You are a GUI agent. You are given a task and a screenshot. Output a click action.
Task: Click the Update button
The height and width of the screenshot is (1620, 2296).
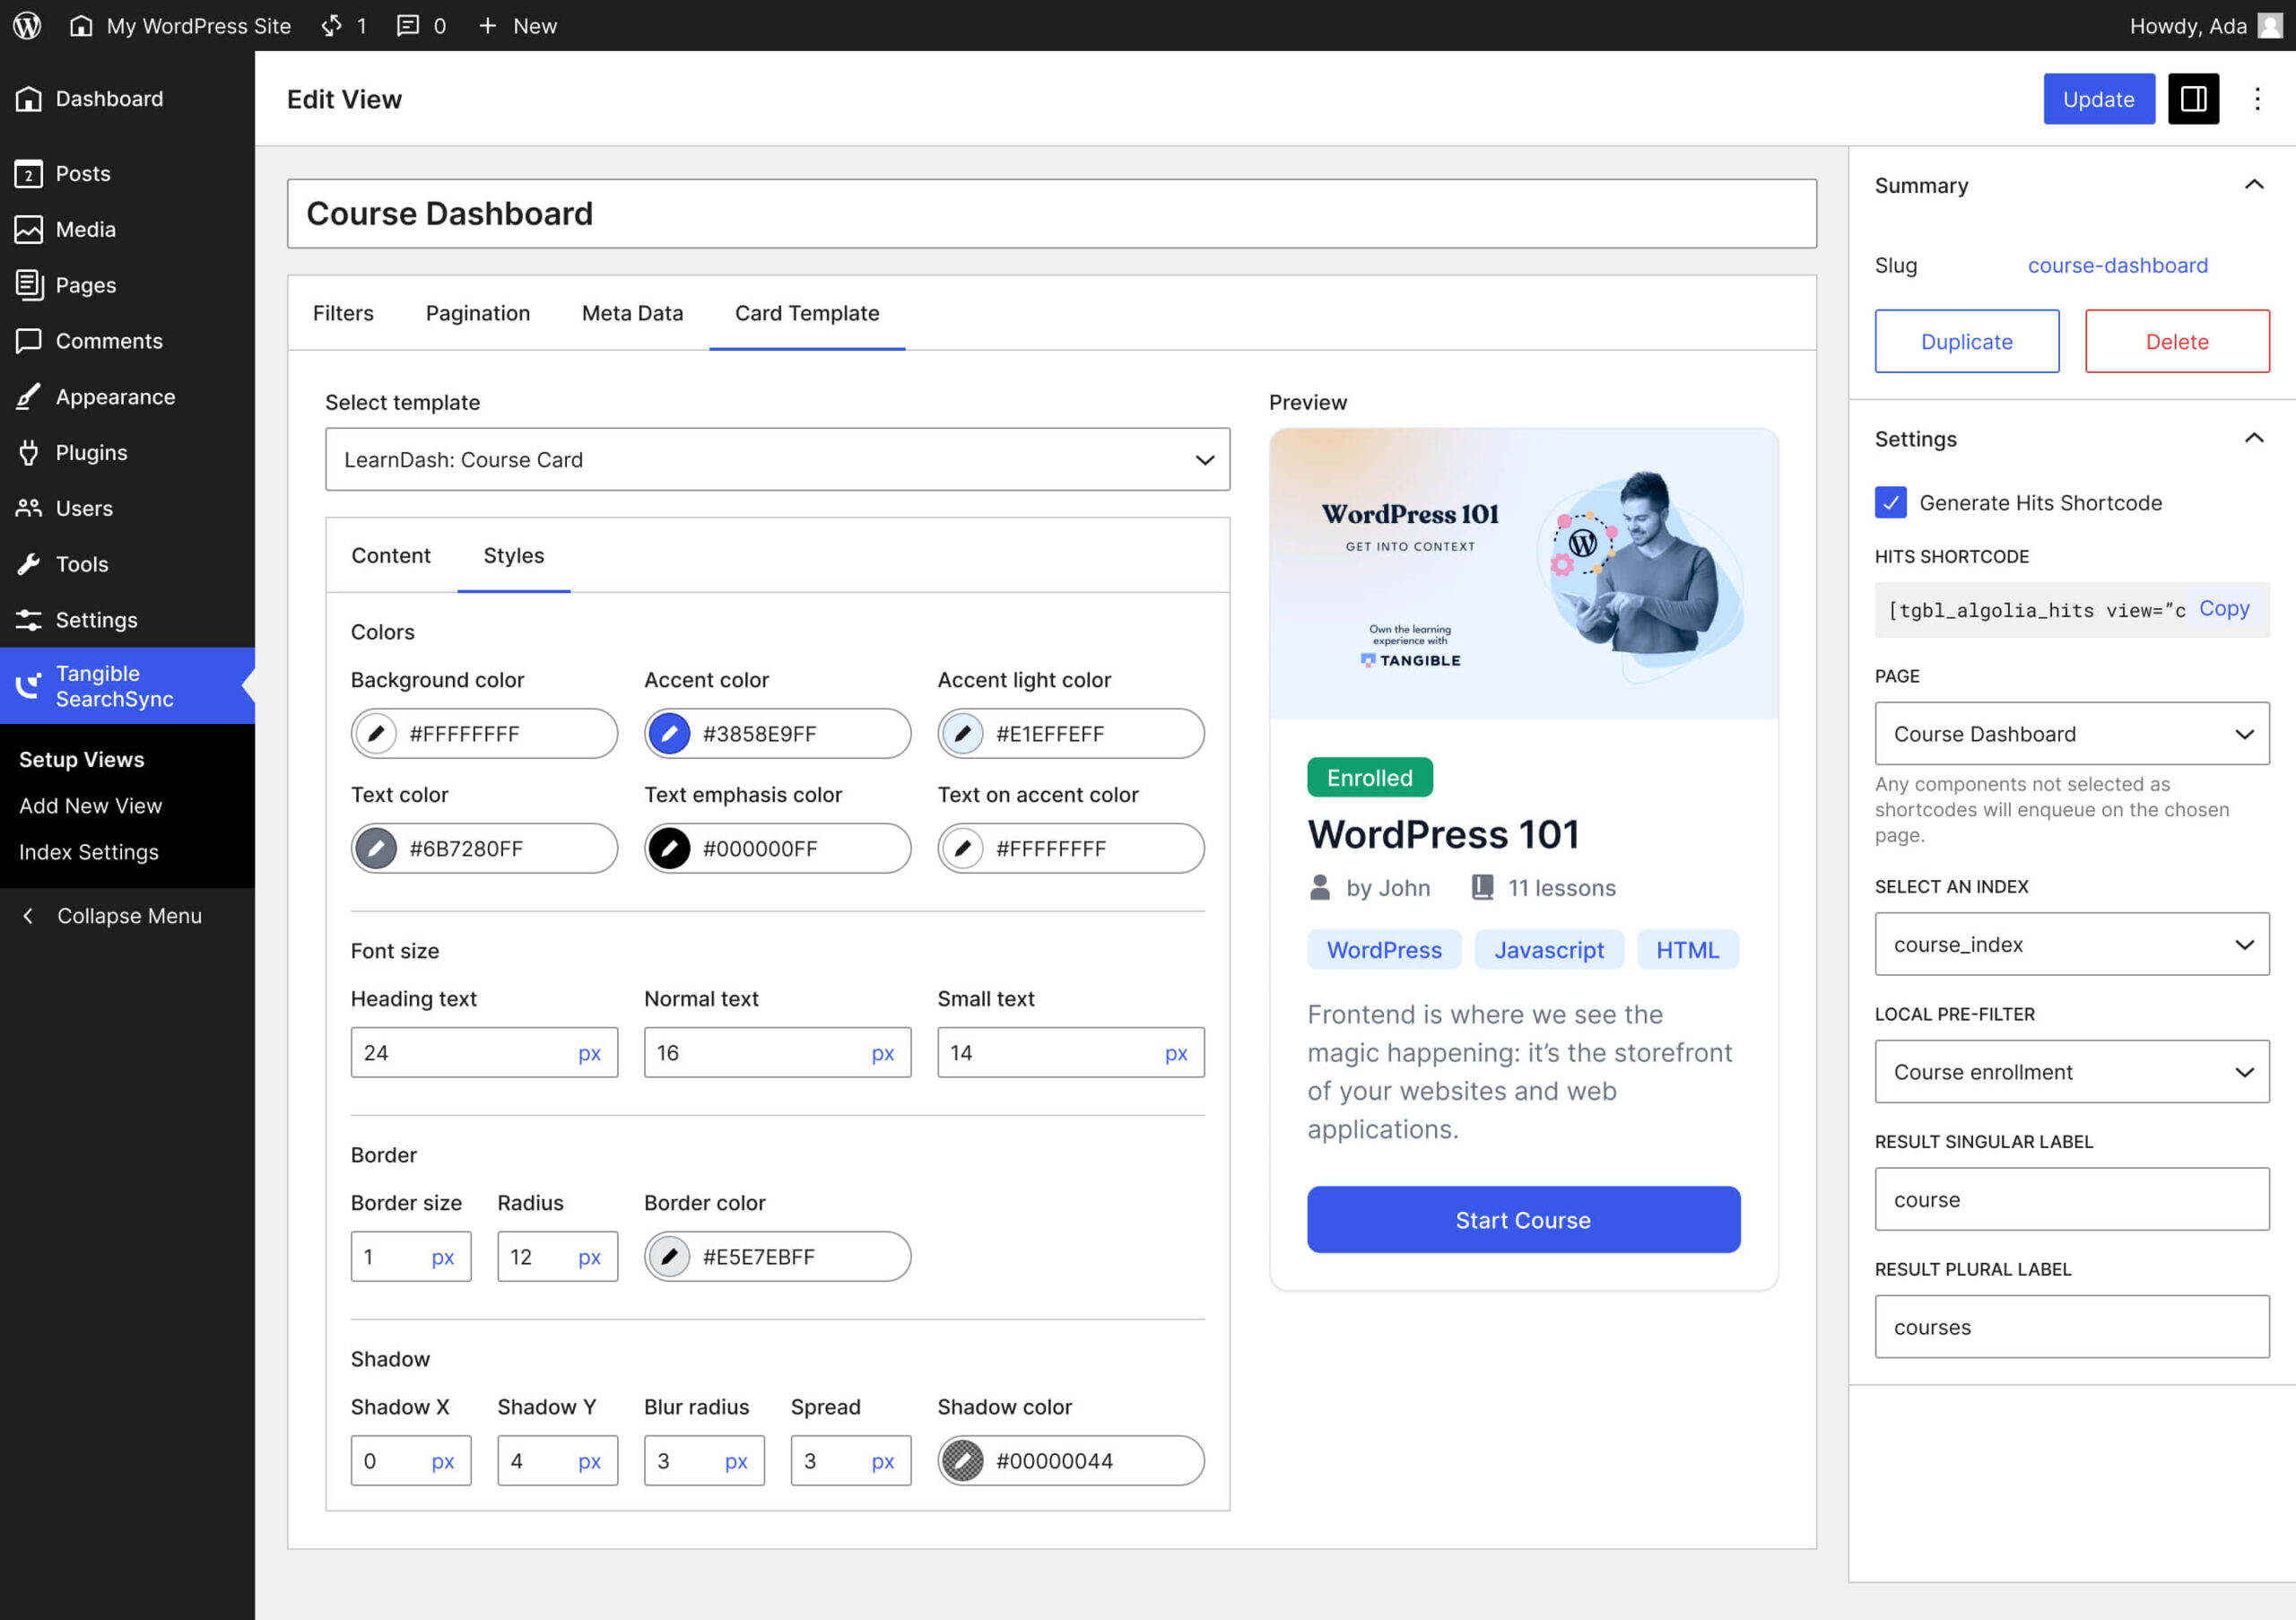[2098, 99]
